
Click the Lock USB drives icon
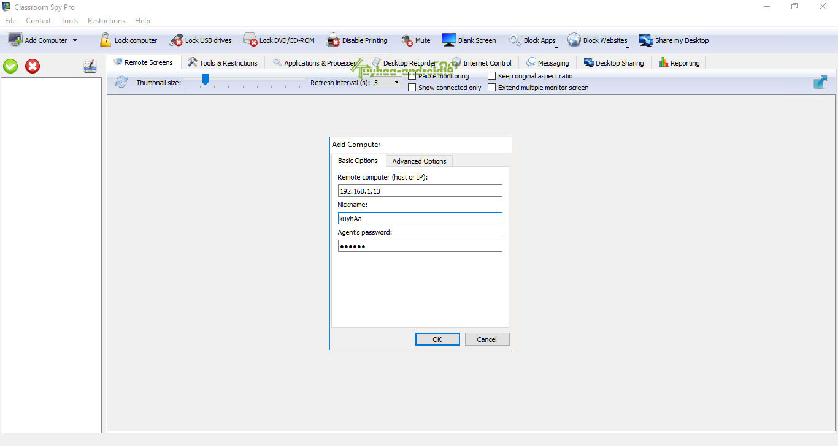click(176, 40)
